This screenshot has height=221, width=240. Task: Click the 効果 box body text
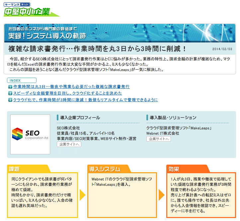(201, 195)
